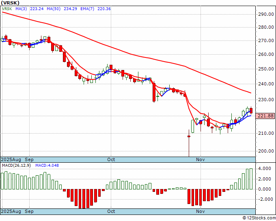Click the Oct label on MACD timeline
Screen dimensions: 276x221
tap(111, 211)
